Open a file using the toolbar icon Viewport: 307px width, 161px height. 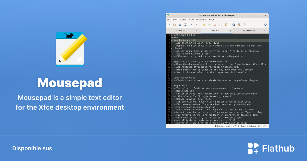[174, 25]
